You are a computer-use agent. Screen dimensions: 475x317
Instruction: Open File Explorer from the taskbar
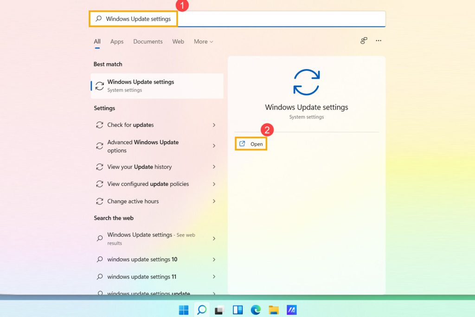(273, 310)
